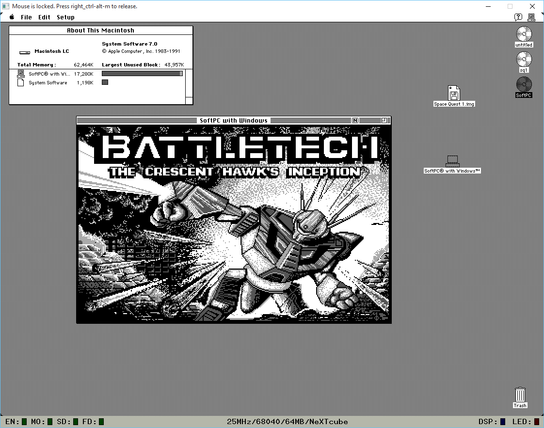Click the Macintosh LC computer icon
The image size is (544, 428).
click(25, 52)
